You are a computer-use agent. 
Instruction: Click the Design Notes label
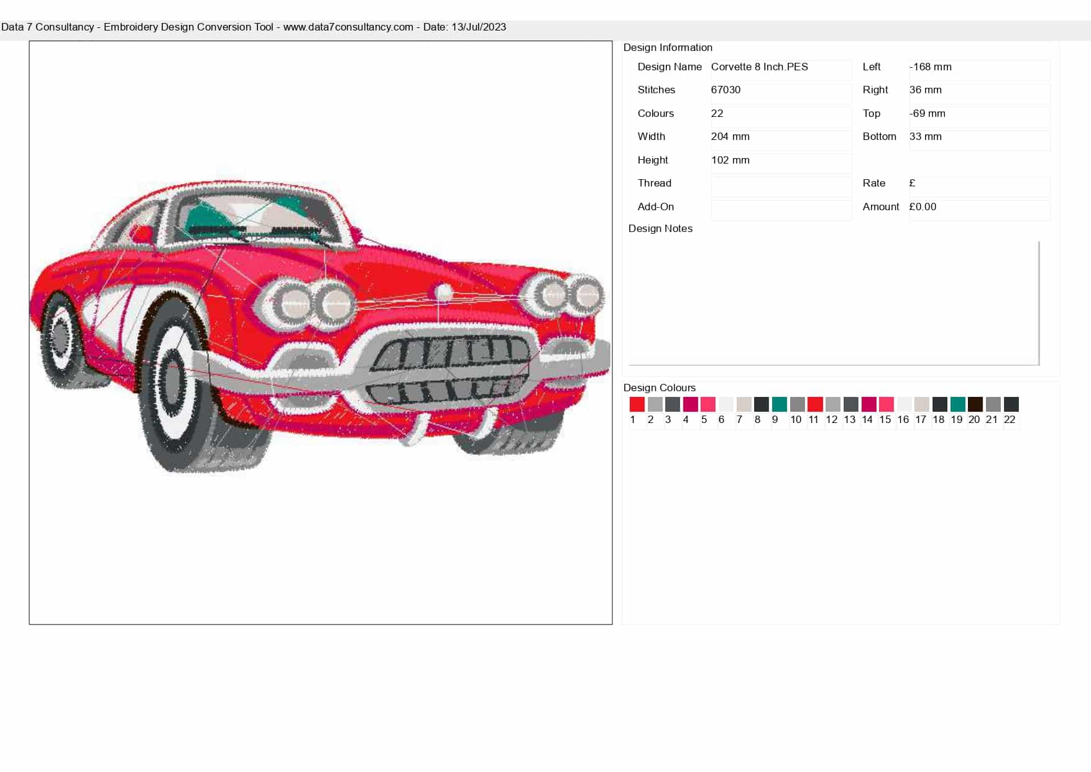660,228
